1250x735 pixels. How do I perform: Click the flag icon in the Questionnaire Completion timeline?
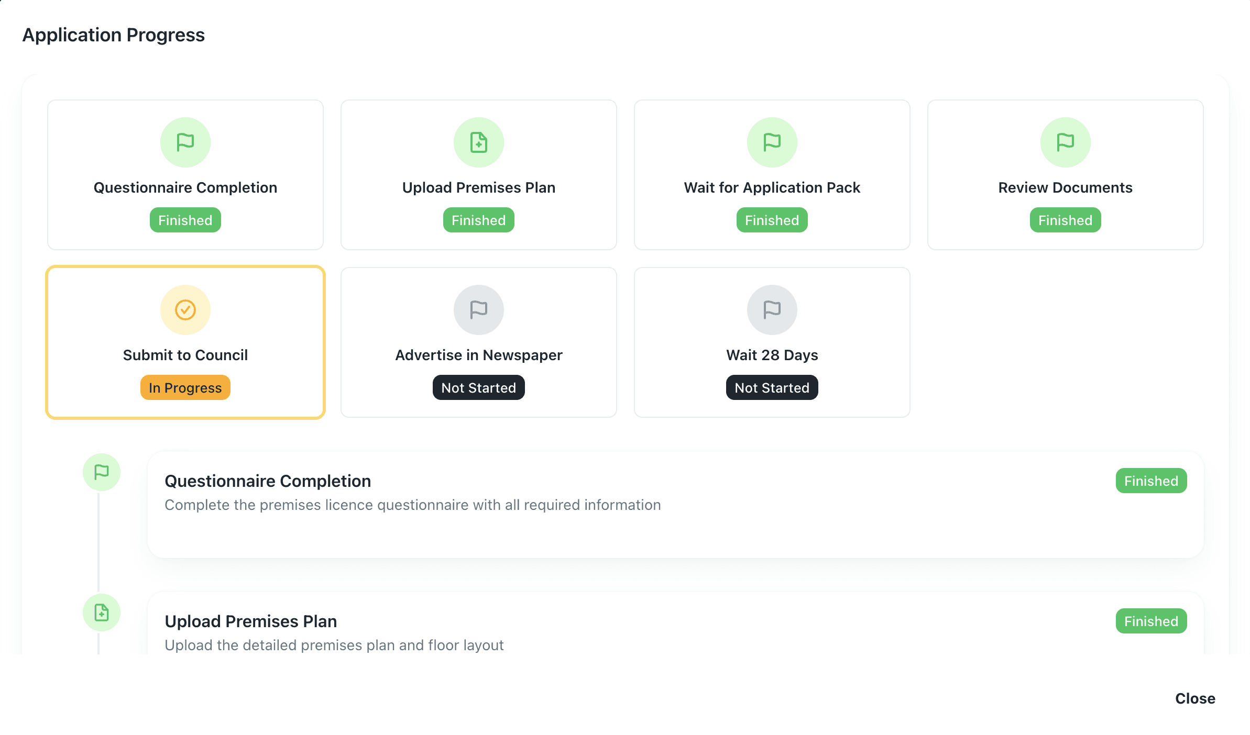pyautogui.click(x=101, y=471)
